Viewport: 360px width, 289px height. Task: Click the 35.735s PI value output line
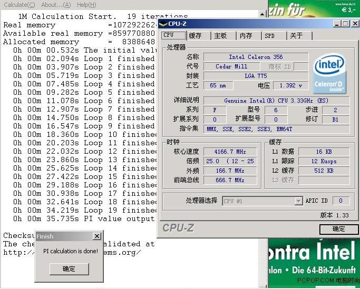(x=84, y=219)
